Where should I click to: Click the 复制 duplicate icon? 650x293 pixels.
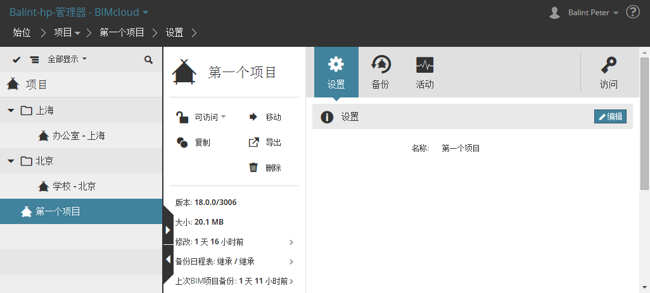point(182,142)
